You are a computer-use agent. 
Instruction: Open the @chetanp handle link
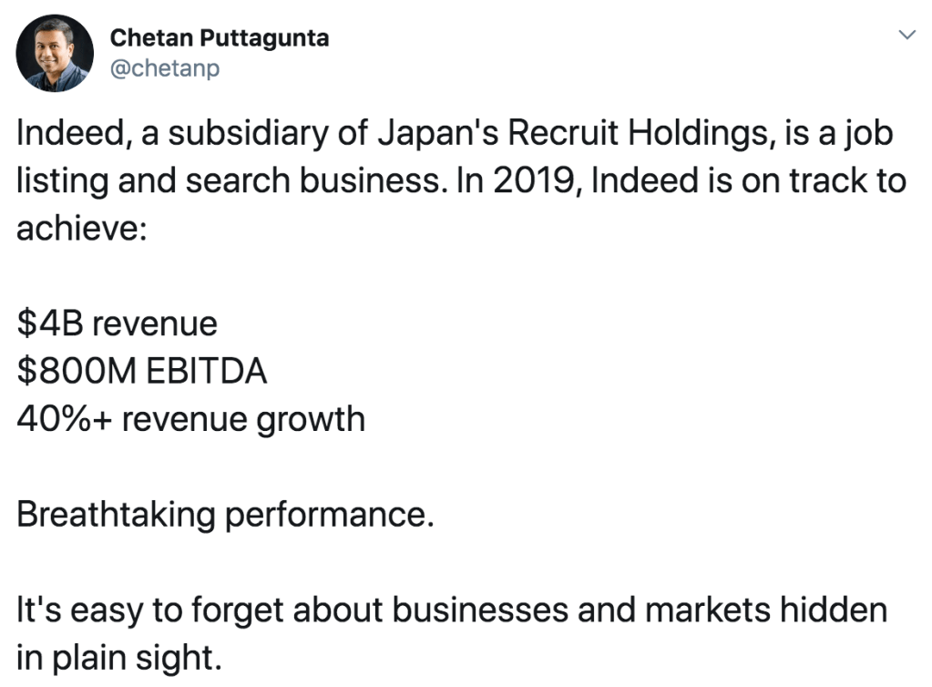164,68
